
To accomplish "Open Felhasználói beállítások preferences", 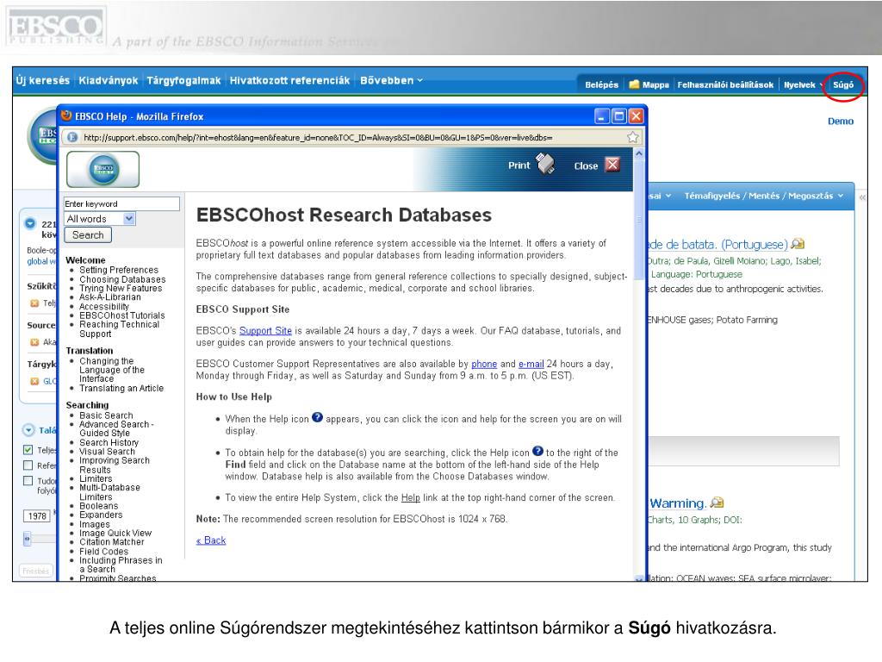I will 725,84.
